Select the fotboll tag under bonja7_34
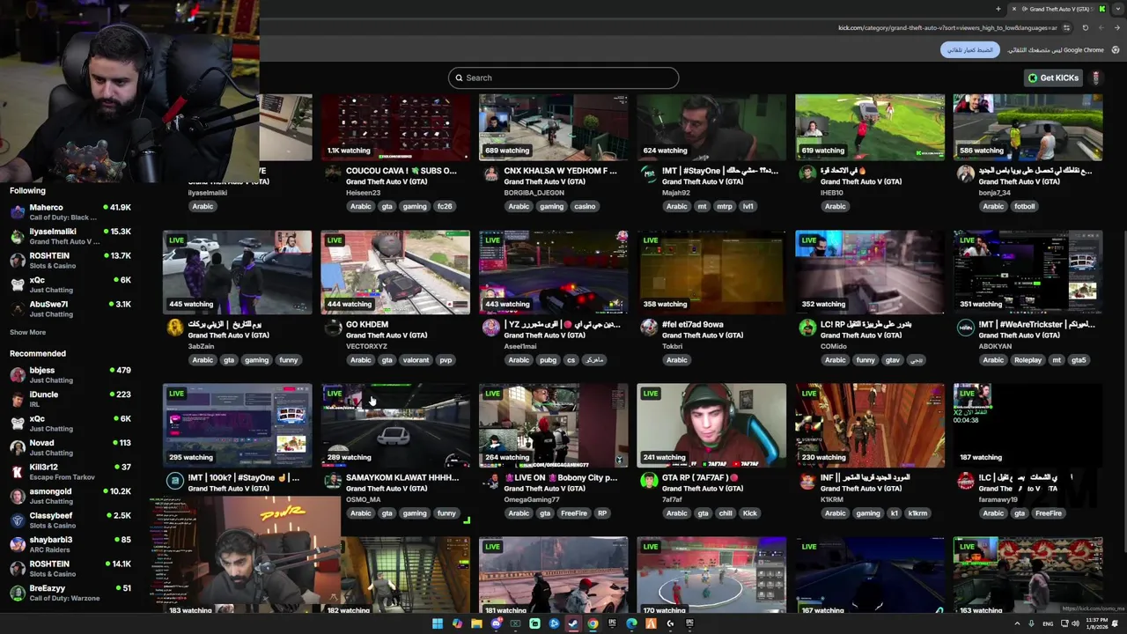The width and height of the screenshot is (1127, 634). click(x=1024, y=206)
